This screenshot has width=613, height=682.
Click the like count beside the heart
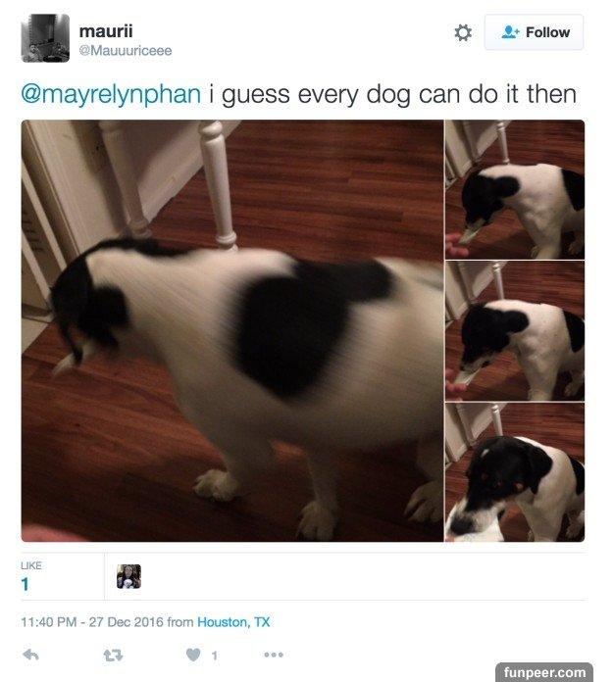pyautogui.click(x=214, y=656)
